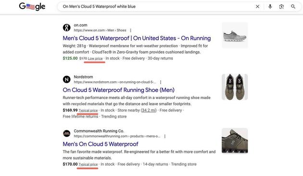The width and height of the screenshot is (303, 176).
Task: Click the magnifying glass search button
Action: 293,7
